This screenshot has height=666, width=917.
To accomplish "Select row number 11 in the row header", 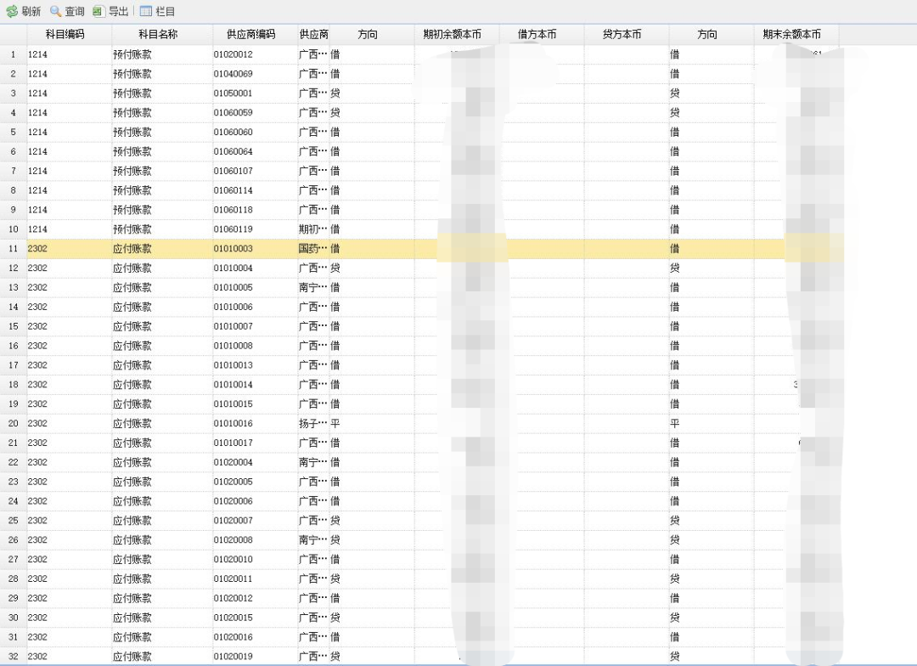I will (x=13, y=248).
